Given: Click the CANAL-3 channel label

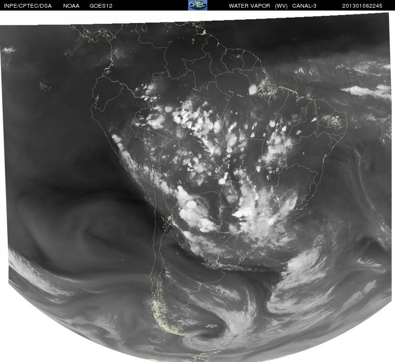Looking at the screenshot, I should point(305,6).
